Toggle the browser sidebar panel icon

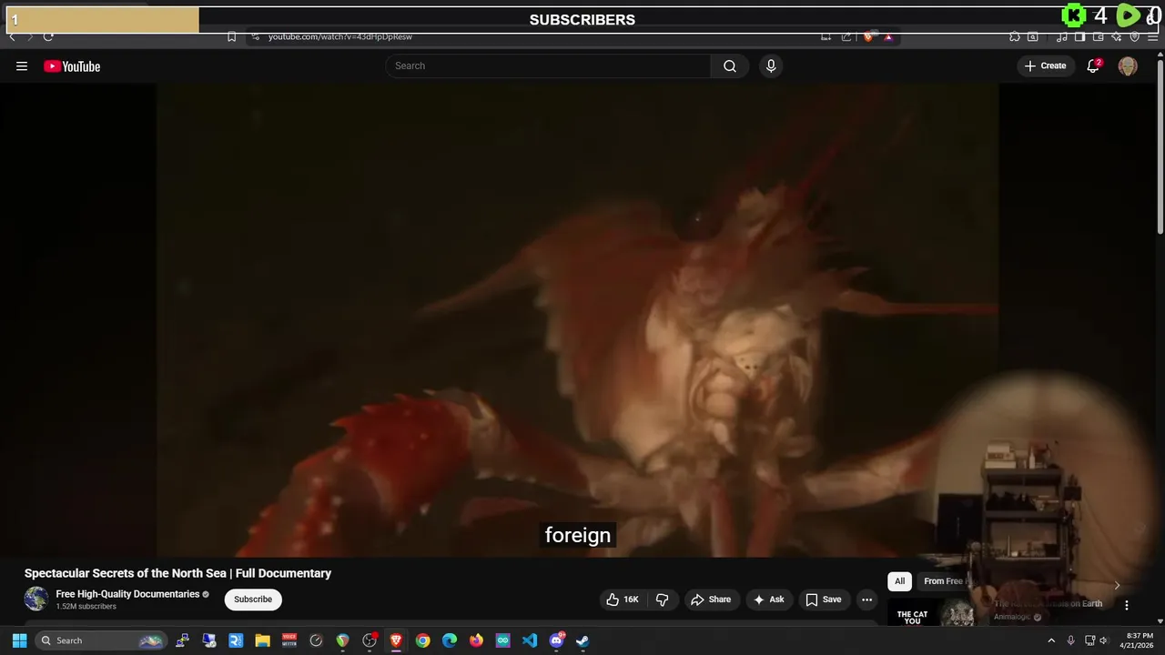point(1079,36)
